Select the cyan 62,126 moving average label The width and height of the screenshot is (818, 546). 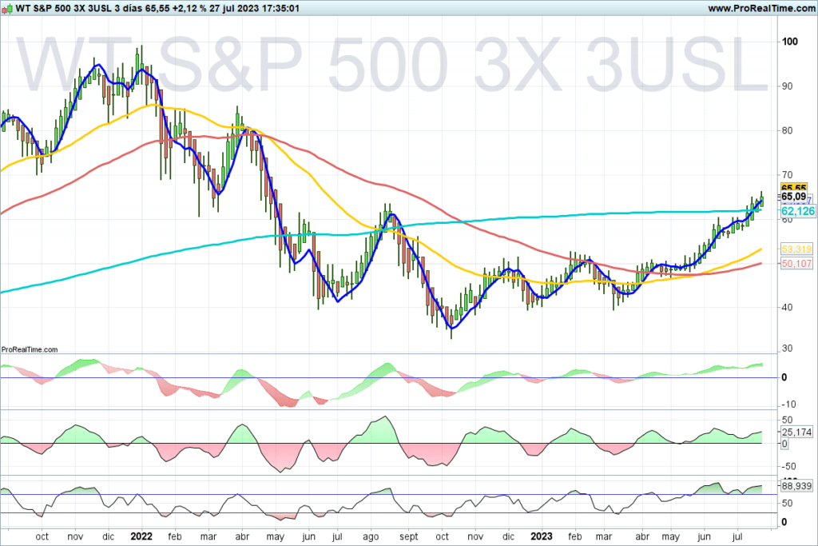point(798,211)
